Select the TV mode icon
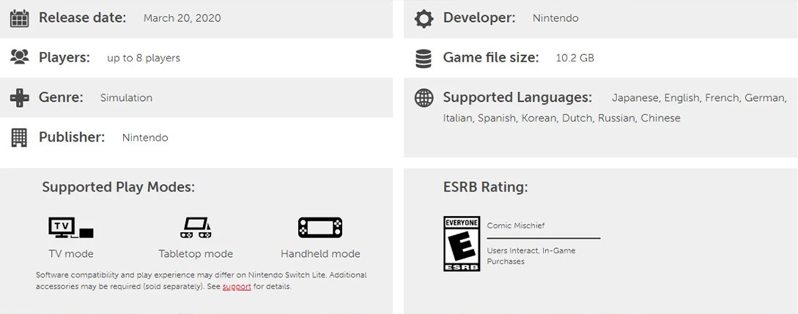The width and height of the screenshot is (798, 314). 71,228
